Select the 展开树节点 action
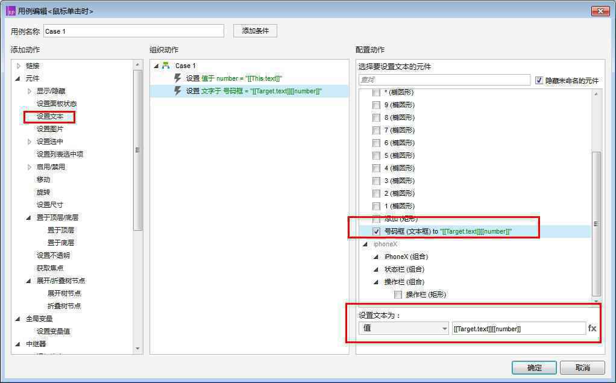Screen dimensions: 616x383 [x=64, y=293]
